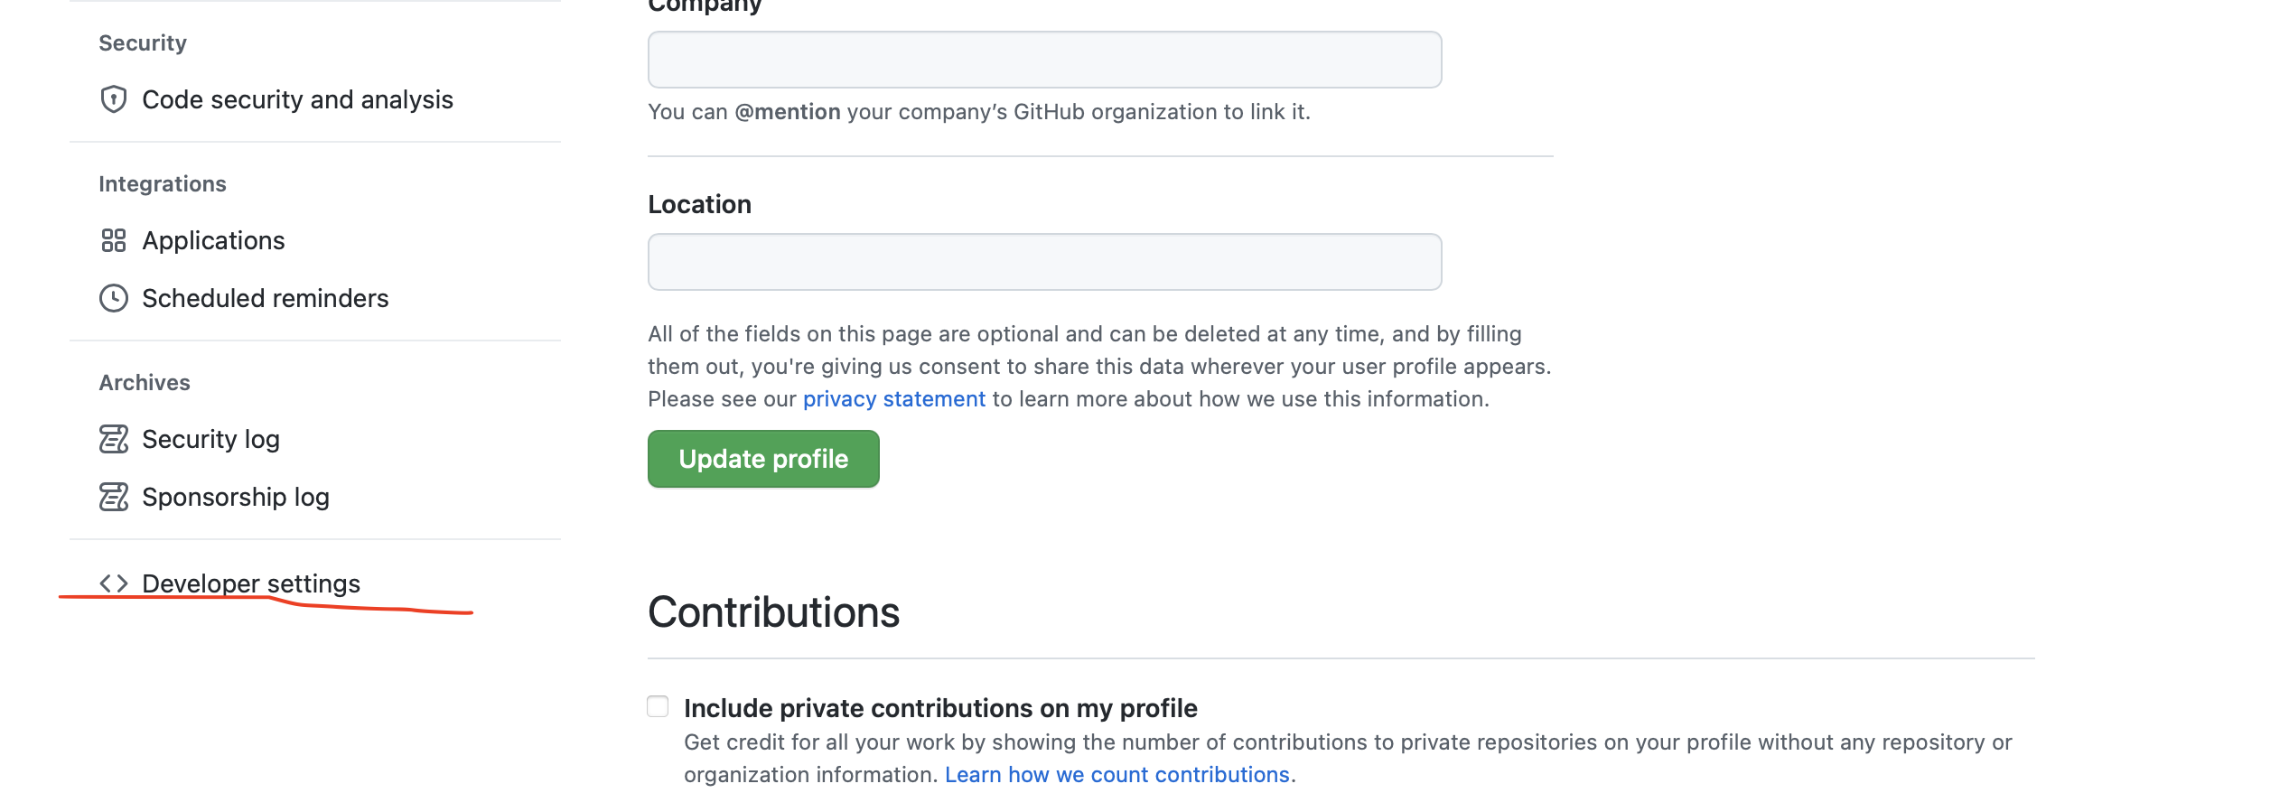Click the Location field label

point(699,204)
